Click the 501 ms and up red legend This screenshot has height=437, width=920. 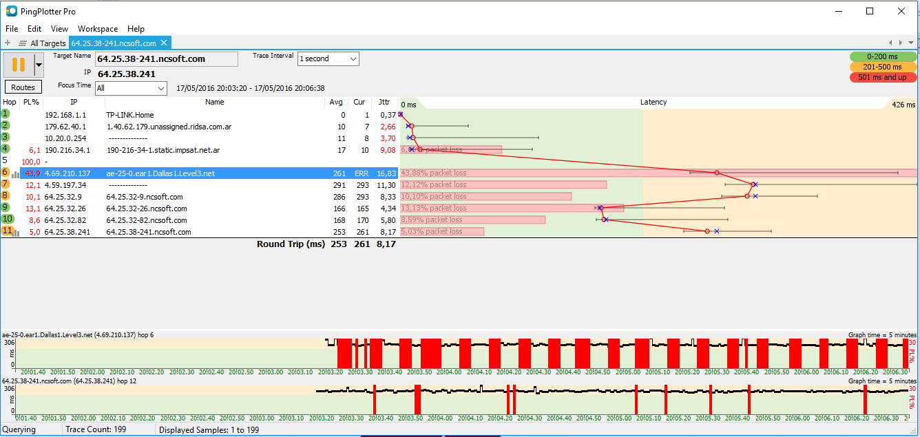883,77
